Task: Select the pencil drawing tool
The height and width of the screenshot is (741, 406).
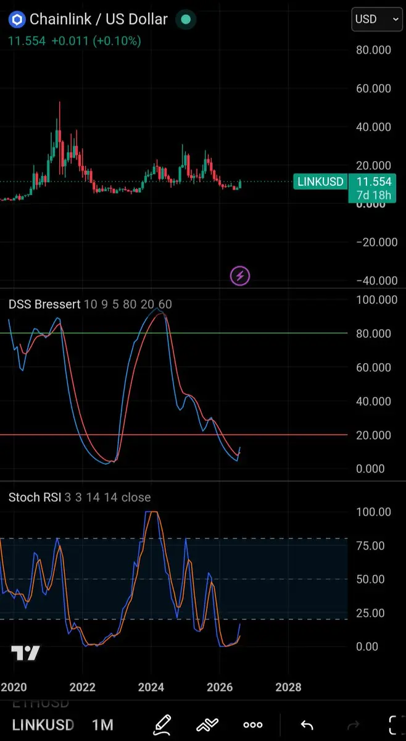Action: [x=162, y=724]
